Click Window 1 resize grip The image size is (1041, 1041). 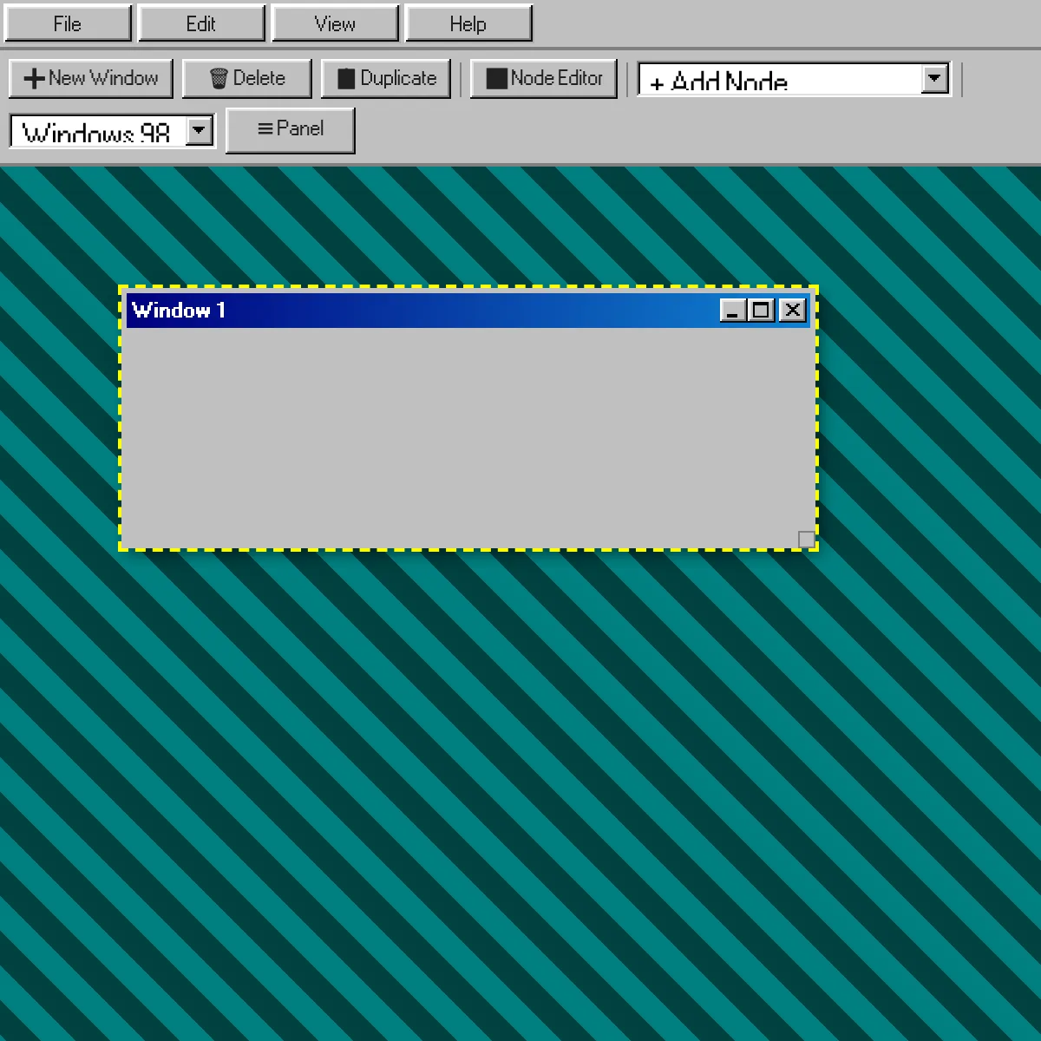(x=806, y=540)
